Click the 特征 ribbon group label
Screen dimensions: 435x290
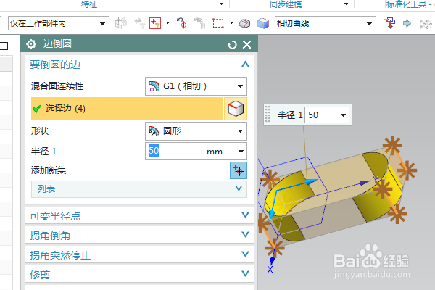[89, 4]
